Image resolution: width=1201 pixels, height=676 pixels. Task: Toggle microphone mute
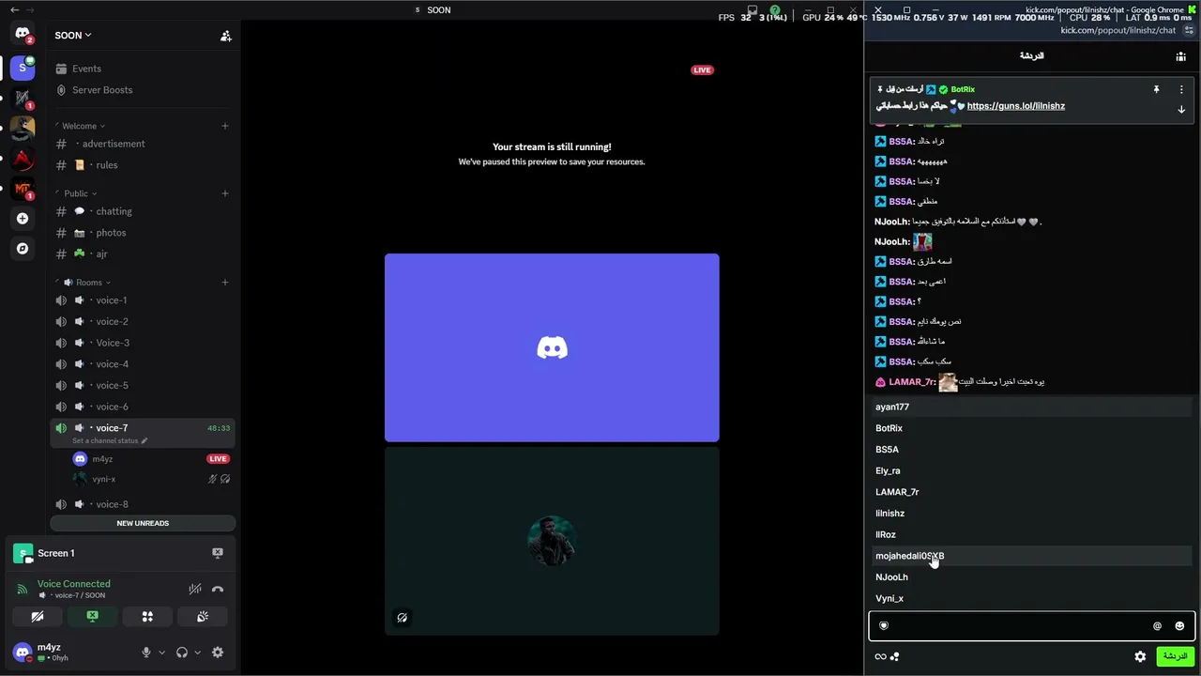point(145,653)
